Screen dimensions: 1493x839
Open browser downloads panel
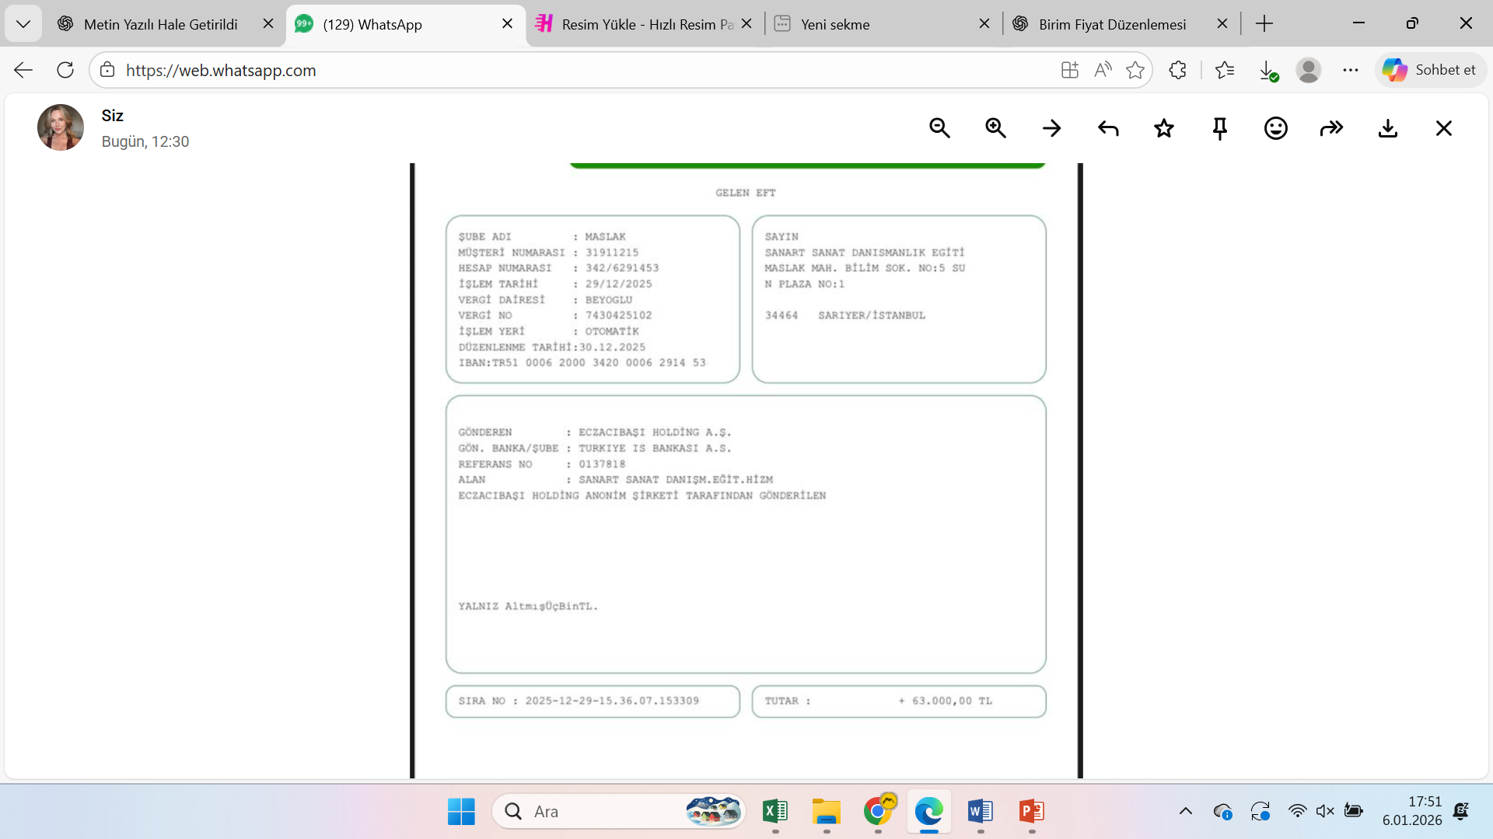click(1267, 71)
